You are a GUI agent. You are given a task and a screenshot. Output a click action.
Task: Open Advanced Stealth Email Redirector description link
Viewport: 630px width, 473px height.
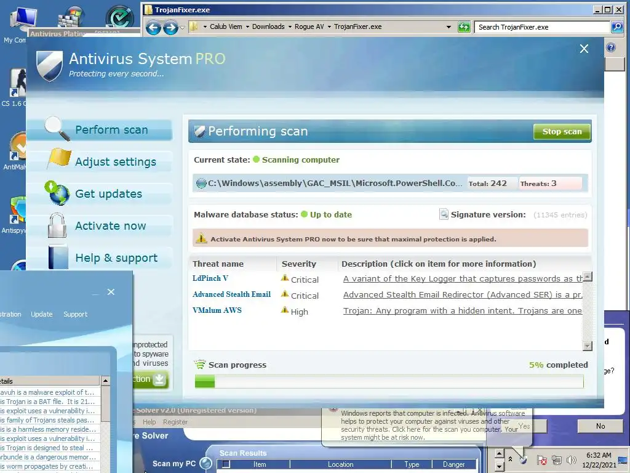[463, 295]
